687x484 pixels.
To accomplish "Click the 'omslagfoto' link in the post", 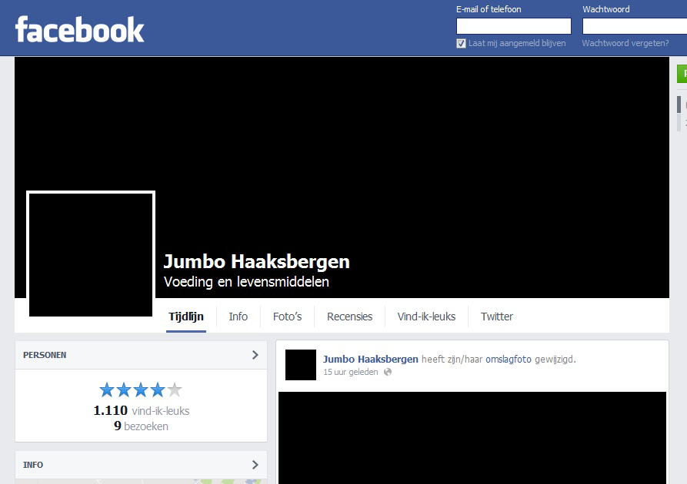I will [508, 359].
